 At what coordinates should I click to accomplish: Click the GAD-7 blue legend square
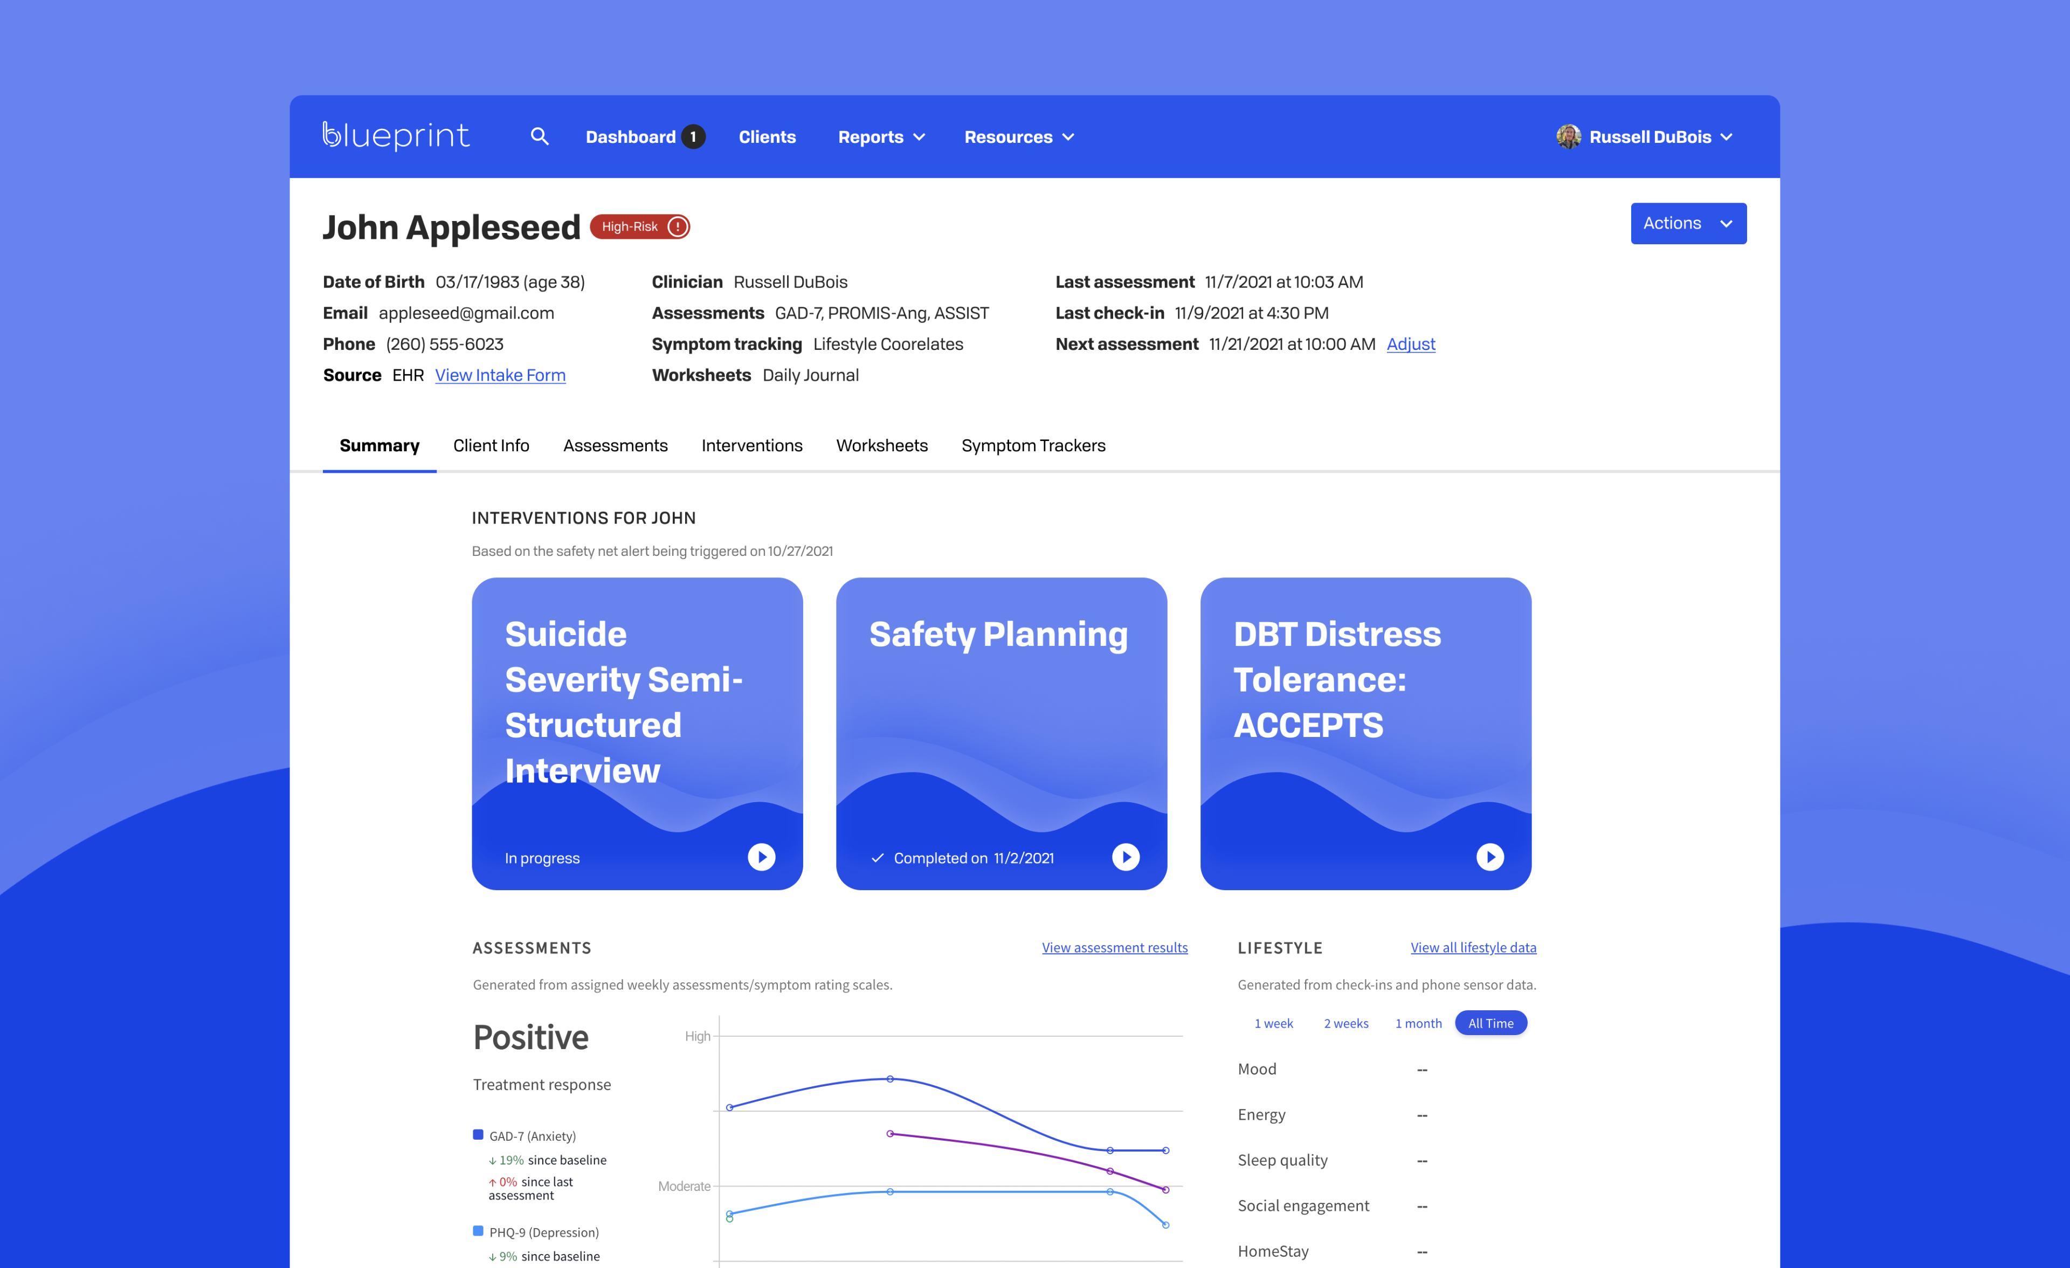pos(478,1134)
